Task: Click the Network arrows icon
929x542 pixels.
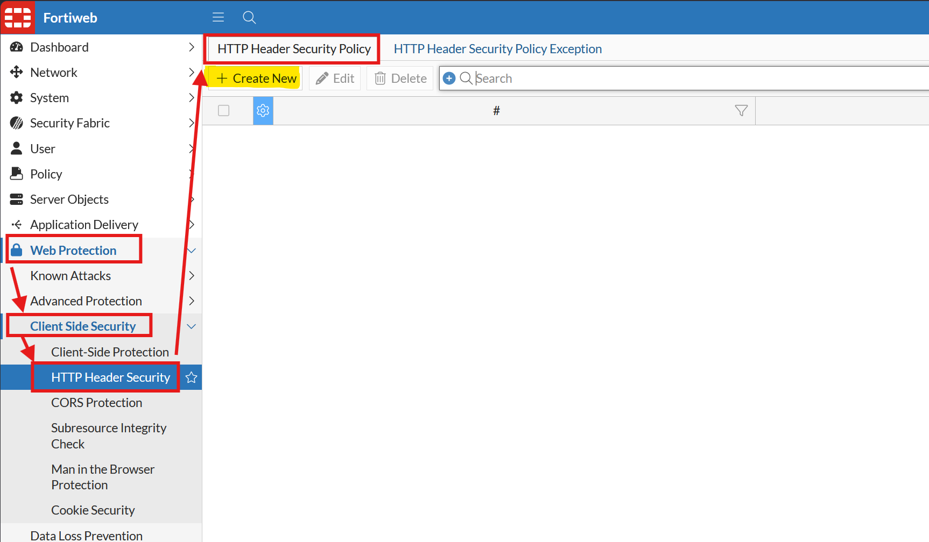Action: [17, 72]
